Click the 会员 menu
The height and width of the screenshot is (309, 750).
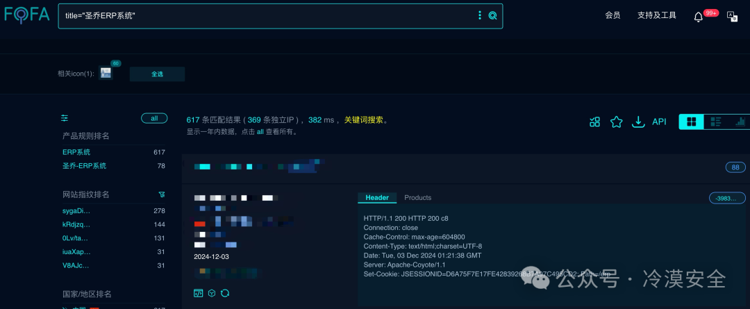click(x=612, y=15)
